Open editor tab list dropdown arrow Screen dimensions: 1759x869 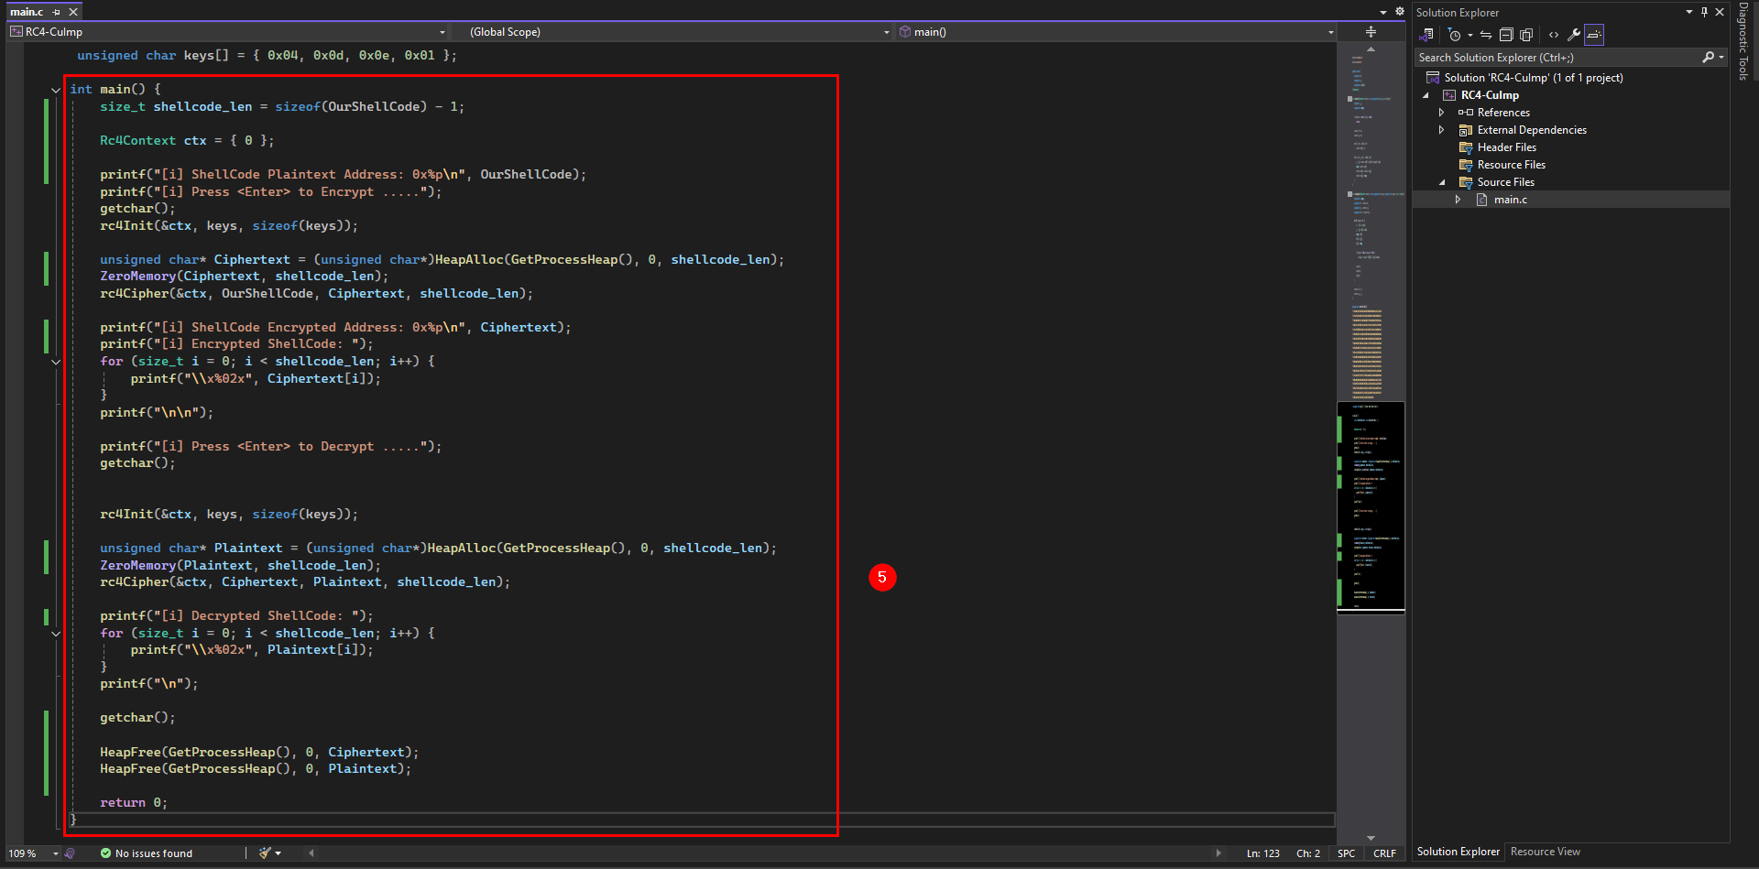tap(1383, 12)
